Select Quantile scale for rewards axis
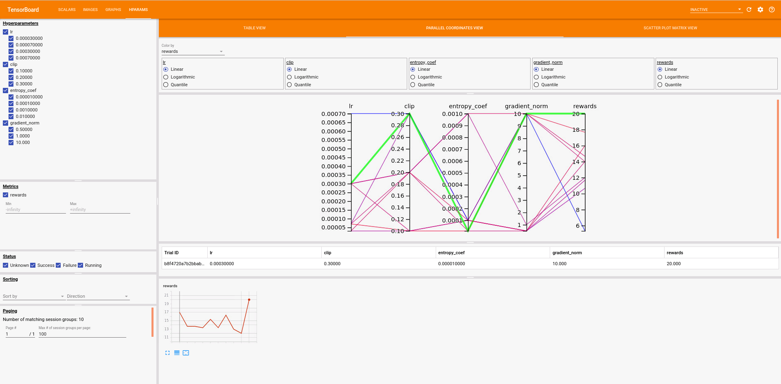This screenshot has height=384, width=781. click(x=660, y=85)
